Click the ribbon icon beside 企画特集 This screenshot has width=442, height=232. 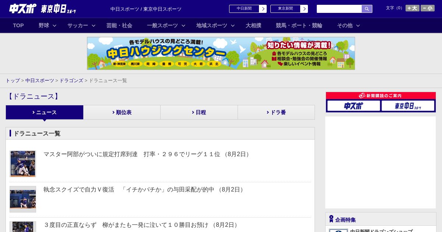(331, 219)
